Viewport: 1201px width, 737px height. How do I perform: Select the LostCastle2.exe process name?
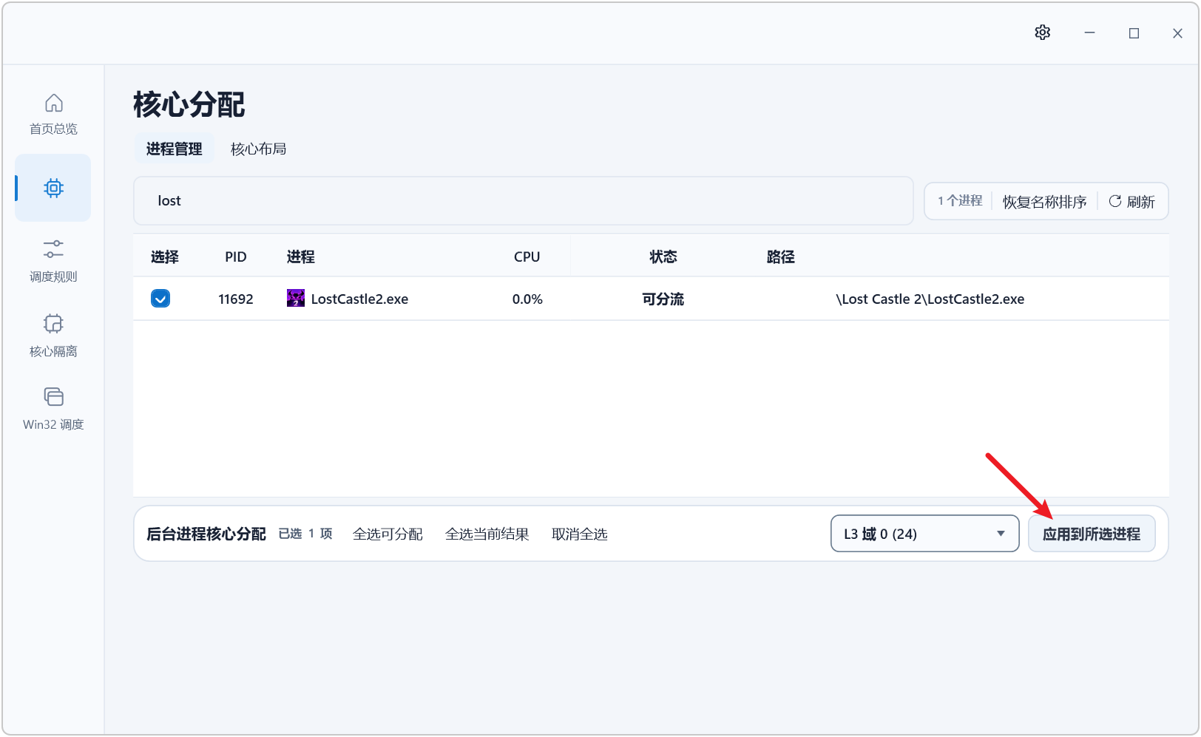click(359, 299)
